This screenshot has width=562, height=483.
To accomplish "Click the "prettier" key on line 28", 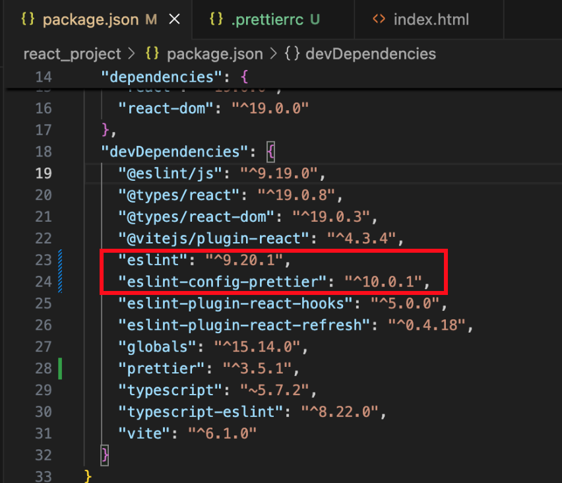I will coord(162,369).
